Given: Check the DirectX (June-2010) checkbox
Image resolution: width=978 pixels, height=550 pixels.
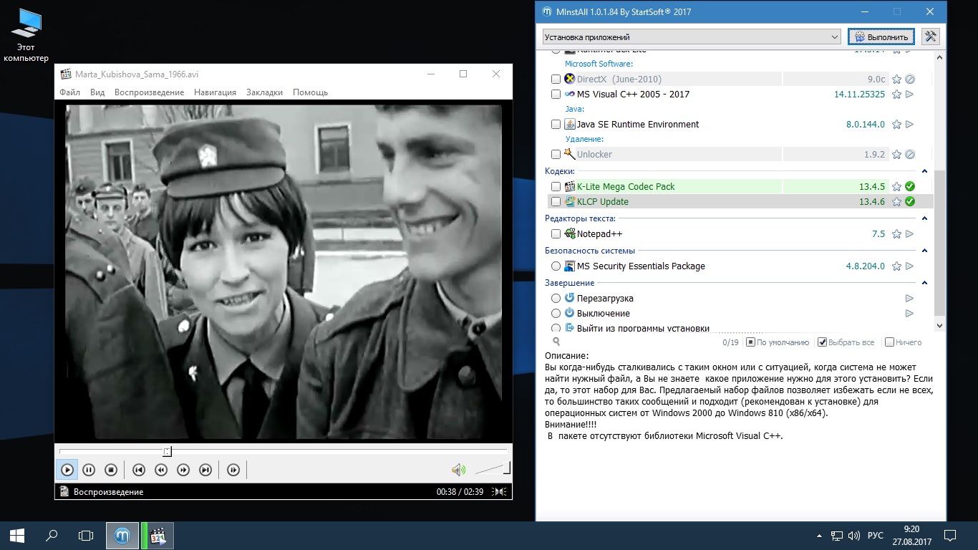Looking at the screenshot, I should click(556, 79).
